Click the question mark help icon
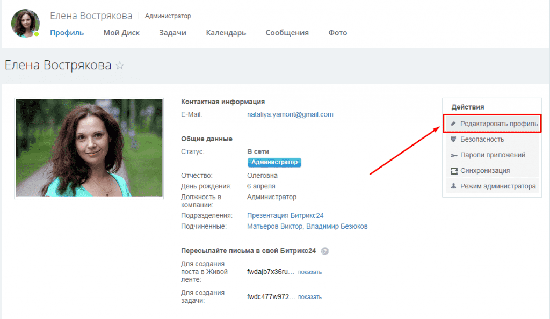The height and width of the screenshot is (319, 550). pos(324,251)
